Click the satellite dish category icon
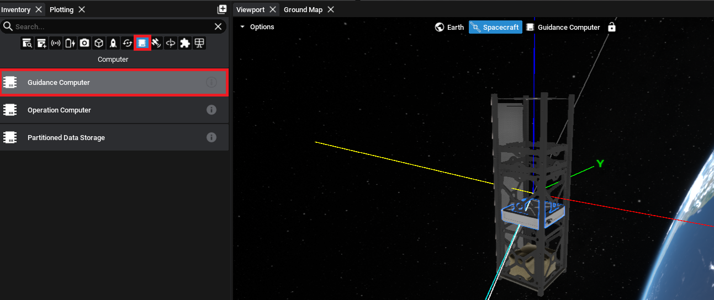714x300 pixels. [156, 43]
